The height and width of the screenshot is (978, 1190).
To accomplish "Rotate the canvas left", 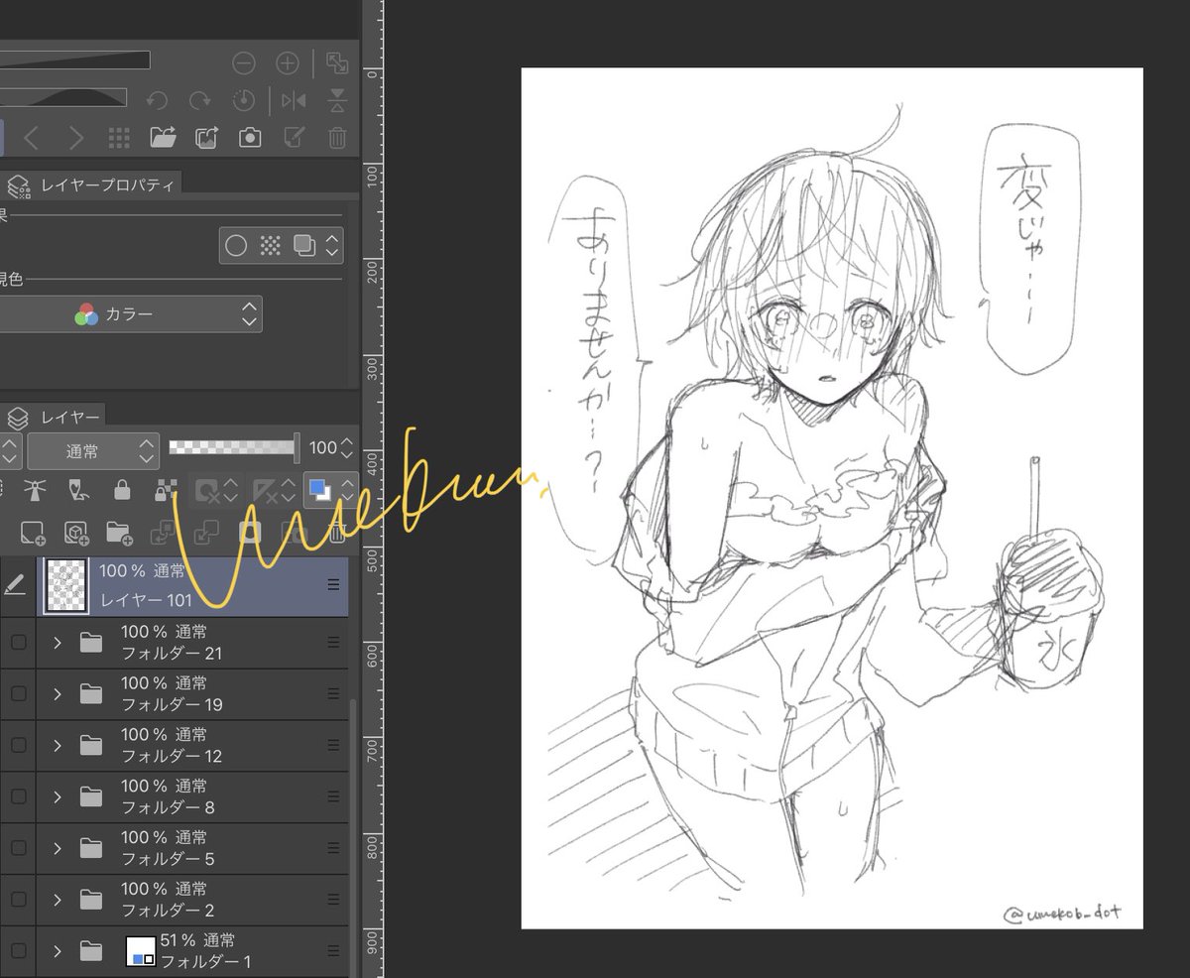I will [x=156, y=100].
